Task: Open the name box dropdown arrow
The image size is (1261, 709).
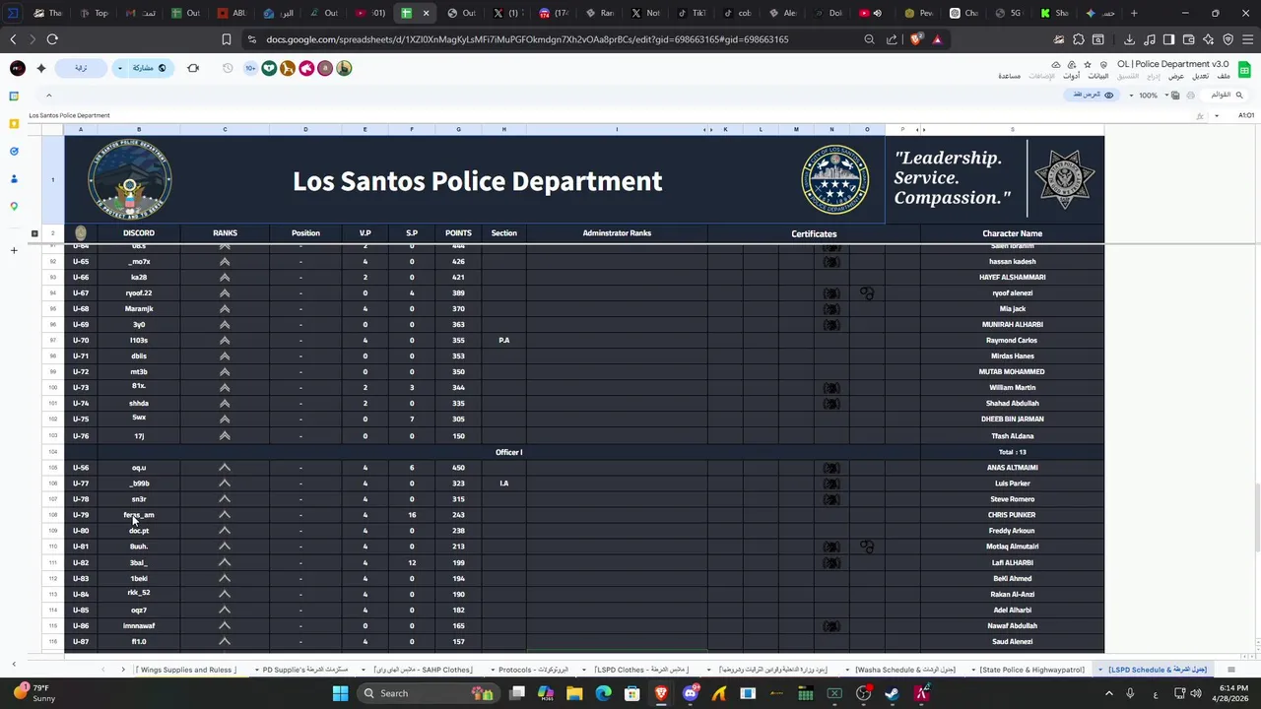Action: 1217,115
